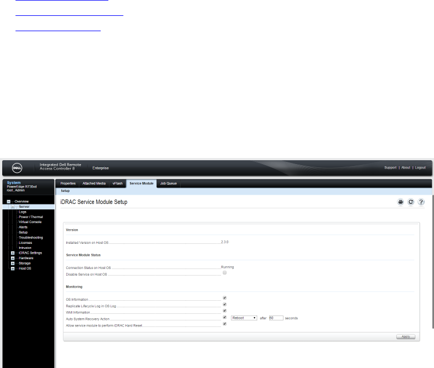
Task: Select the Service Module tab
Action: pyautogui.click(x=141, y=184)
